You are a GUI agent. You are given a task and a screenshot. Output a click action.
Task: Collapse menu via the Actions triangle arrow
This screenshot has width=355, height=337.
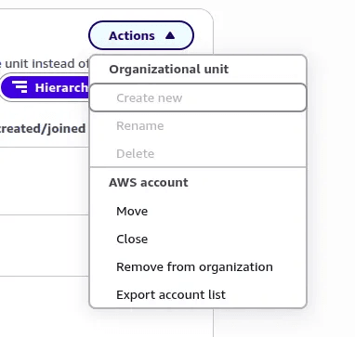(170, 35)
